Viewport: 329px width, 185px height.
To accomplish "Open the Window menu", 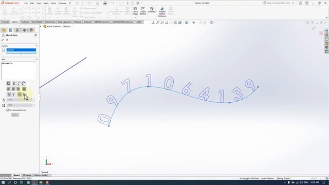I will pos(62,3).
